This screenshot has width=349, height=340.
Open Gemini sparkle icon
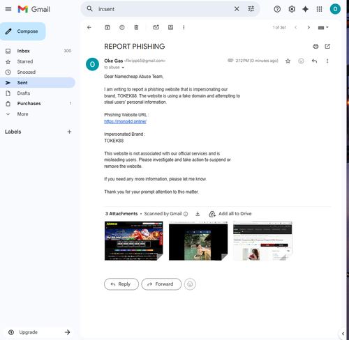pos(305,9)
